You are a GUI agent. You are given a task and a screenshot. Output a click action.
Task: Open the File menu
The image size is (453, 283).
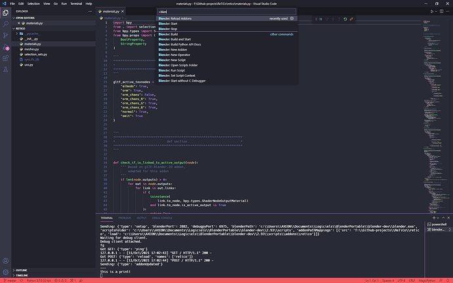tap(12, 3)
